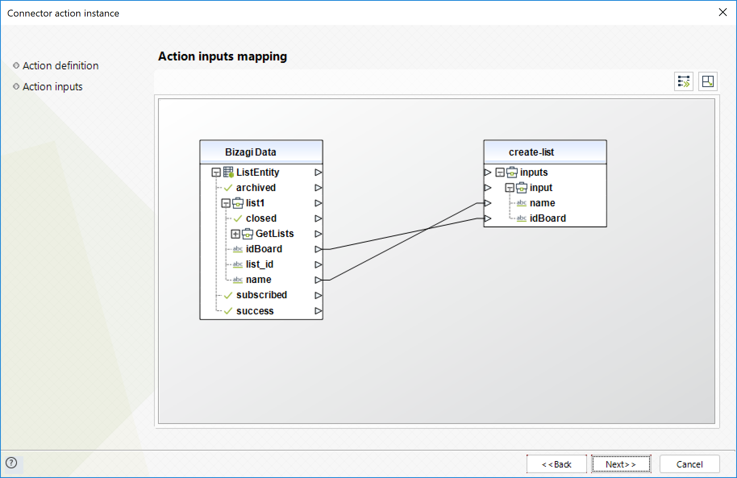
Task: Click the input briefcase icon
Action: pos(522,187)
